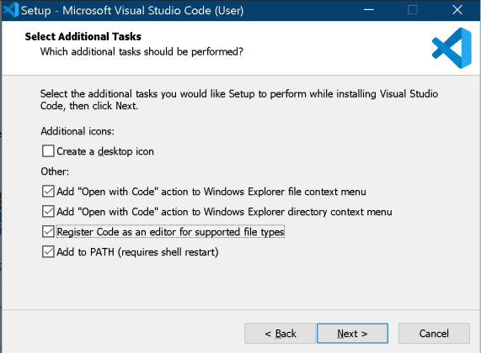Click the large Visual Studio Code logo
Image resolution: width=481 pixels, height=353 pixels.
click(452, 48)
